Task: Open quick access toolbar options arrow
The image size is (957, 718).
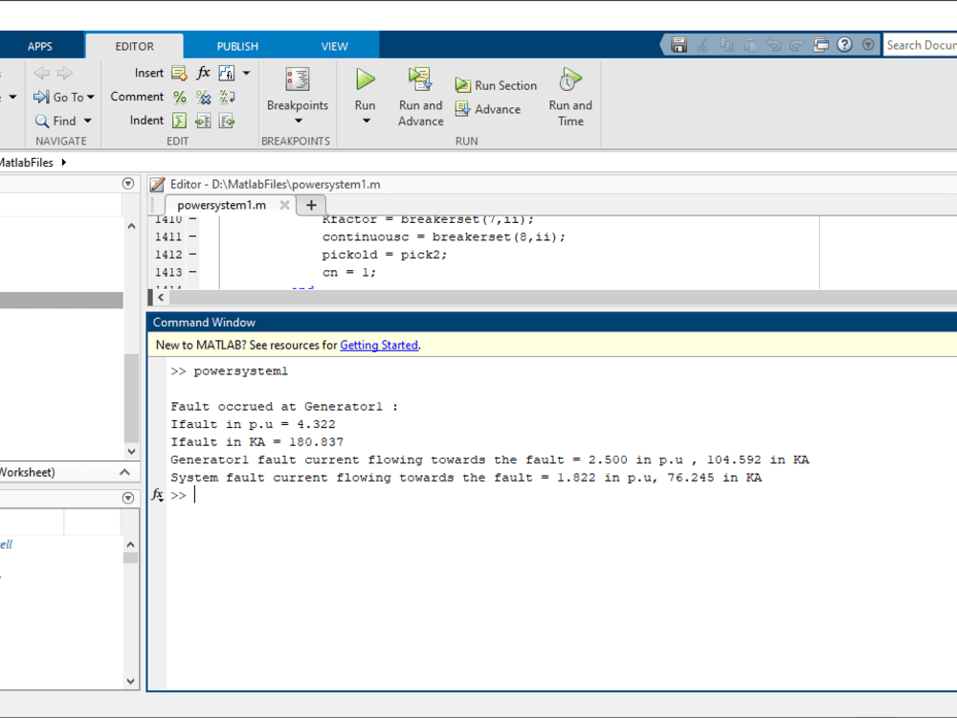Action: click(x=869, y=45)
